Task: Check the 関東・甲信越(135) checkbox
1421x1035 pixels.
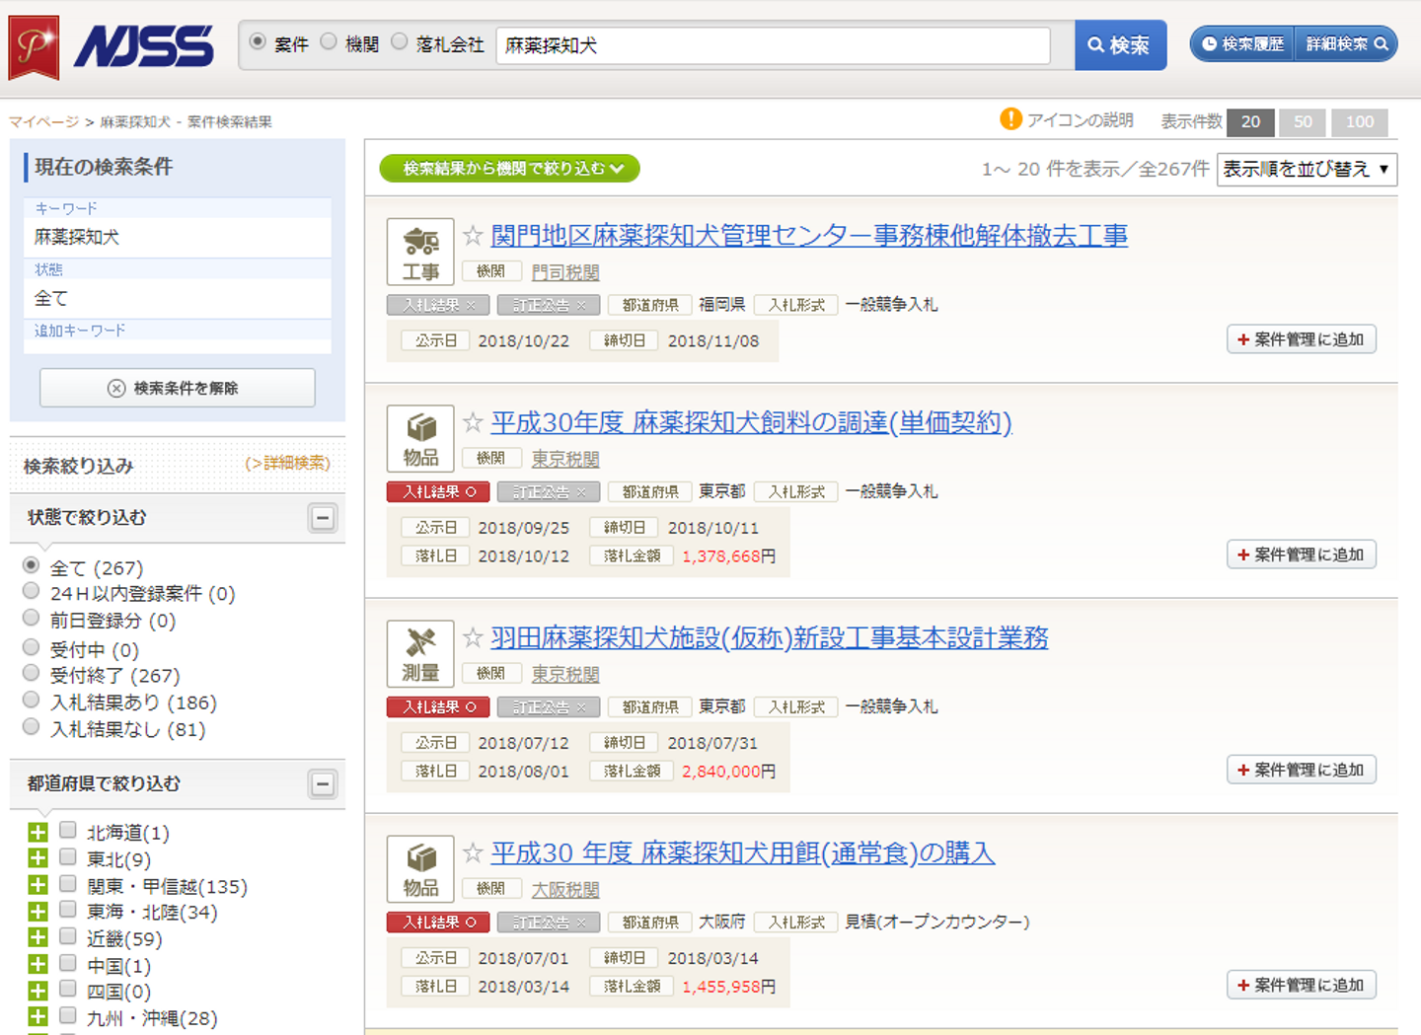Action: 68,883
